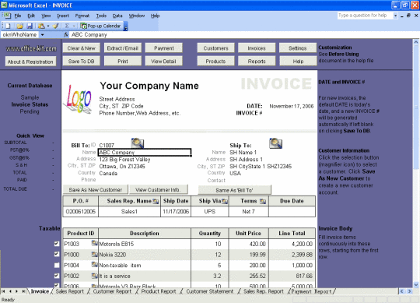Click the Save floppy disk icon
This screenshot has height=303, width=420.
pos(30,26)
